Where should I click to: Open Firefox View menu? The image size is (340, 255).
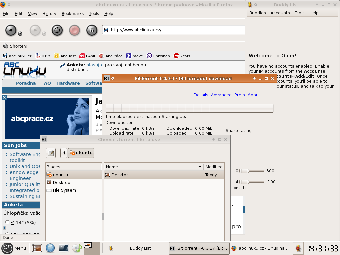tap(32, 13)
